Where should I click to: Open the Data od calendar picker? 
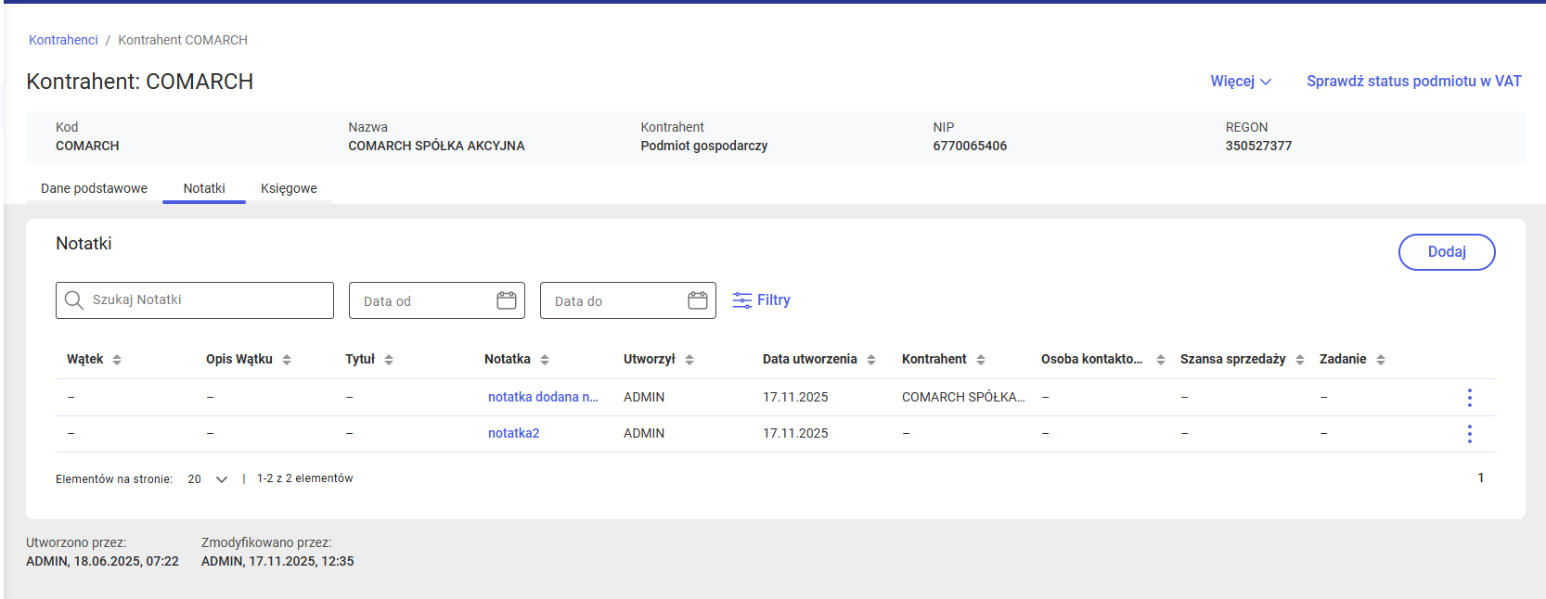(x=506, y=300)
